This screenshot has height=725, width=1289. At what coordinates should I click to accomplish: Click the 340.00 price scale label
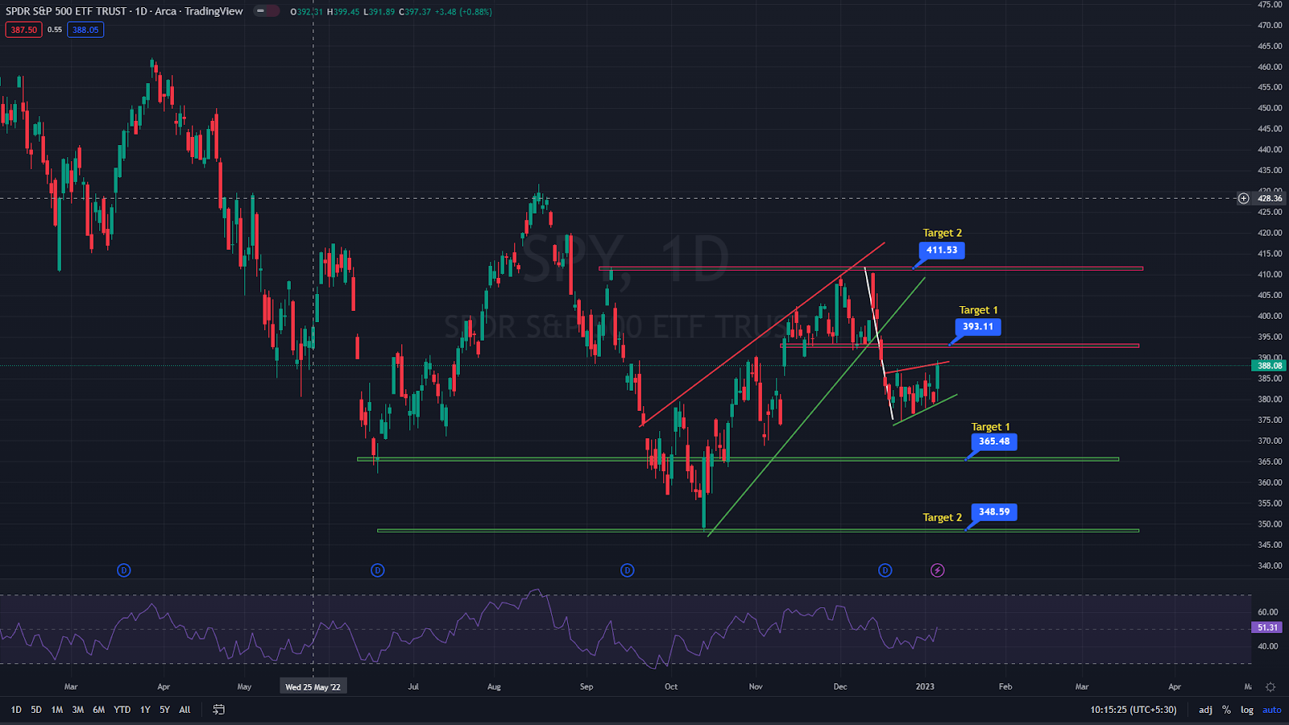pos(1270,566)
